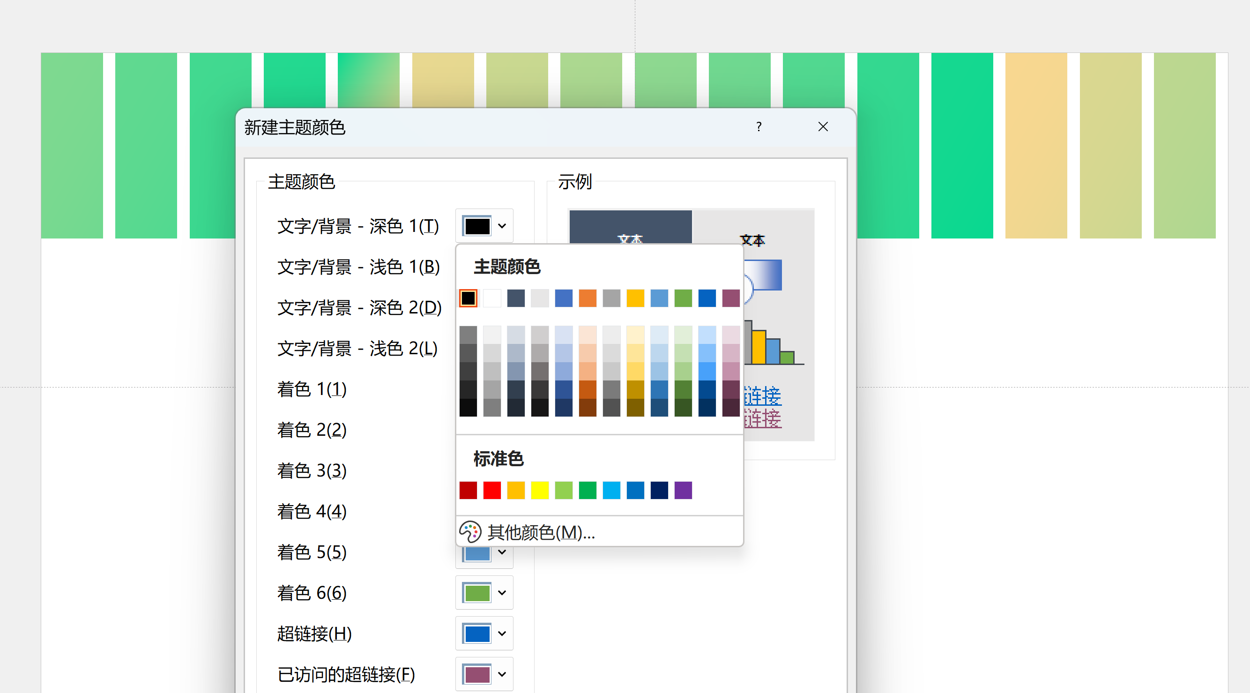This screenshot has height=693, width=1250.
Task: Choose the standard dark red swatch
Action: coord(468,490)
